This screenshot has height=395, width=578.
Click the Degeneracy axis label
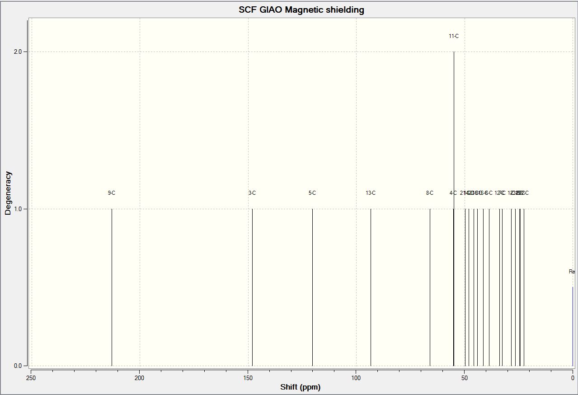coord(8,193)
